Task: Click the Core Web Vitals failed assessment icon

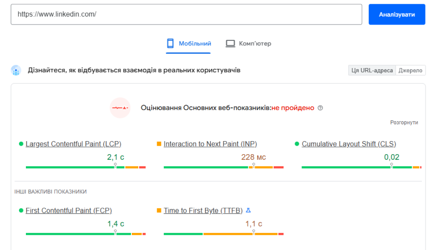Action: tap(120, 108)
